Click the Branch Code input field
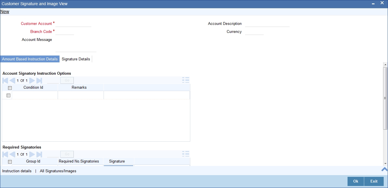Screen dimensions: 388x188 click(x=65, y=32)
